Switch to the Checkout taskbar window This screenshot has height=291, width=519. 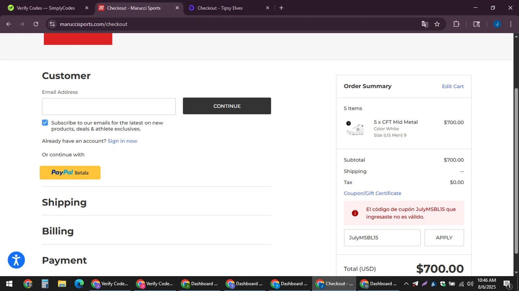(x=335, y=284)
